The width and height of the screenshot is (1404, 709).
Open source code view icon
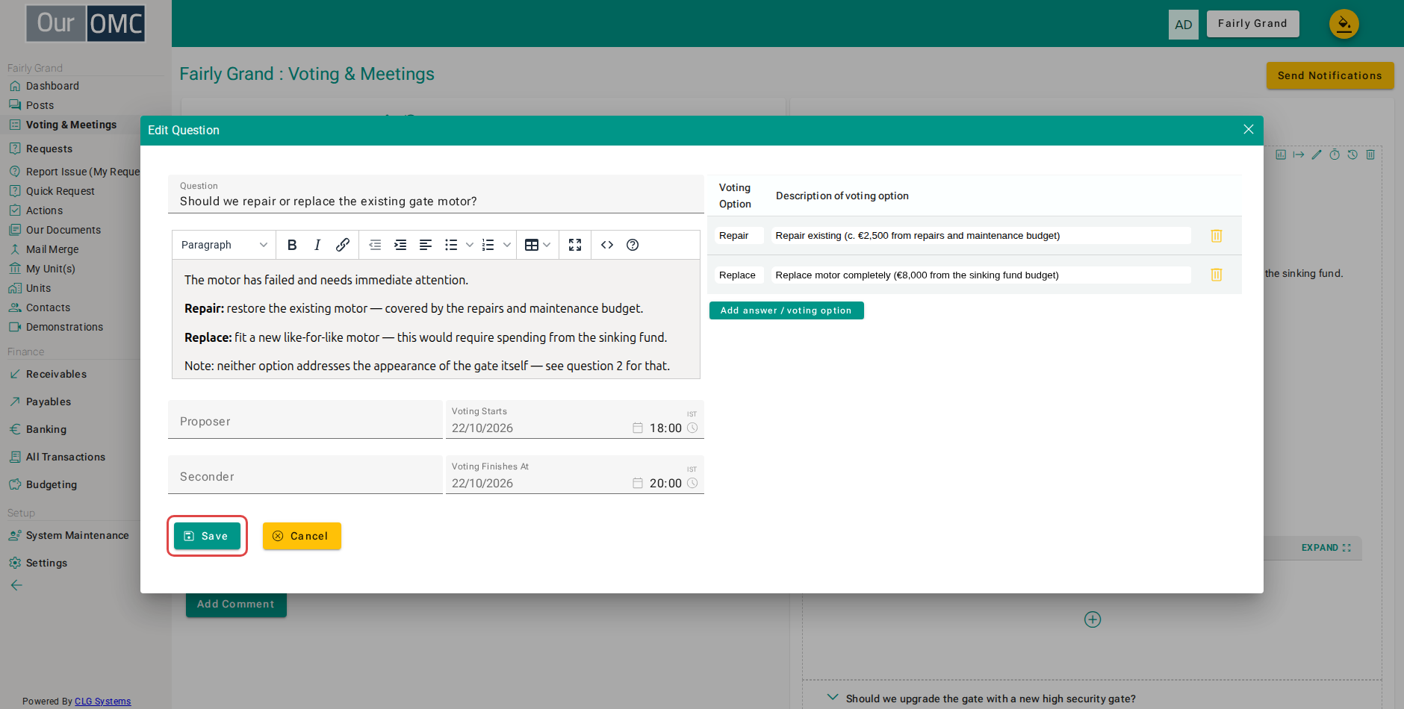(607, 245)
